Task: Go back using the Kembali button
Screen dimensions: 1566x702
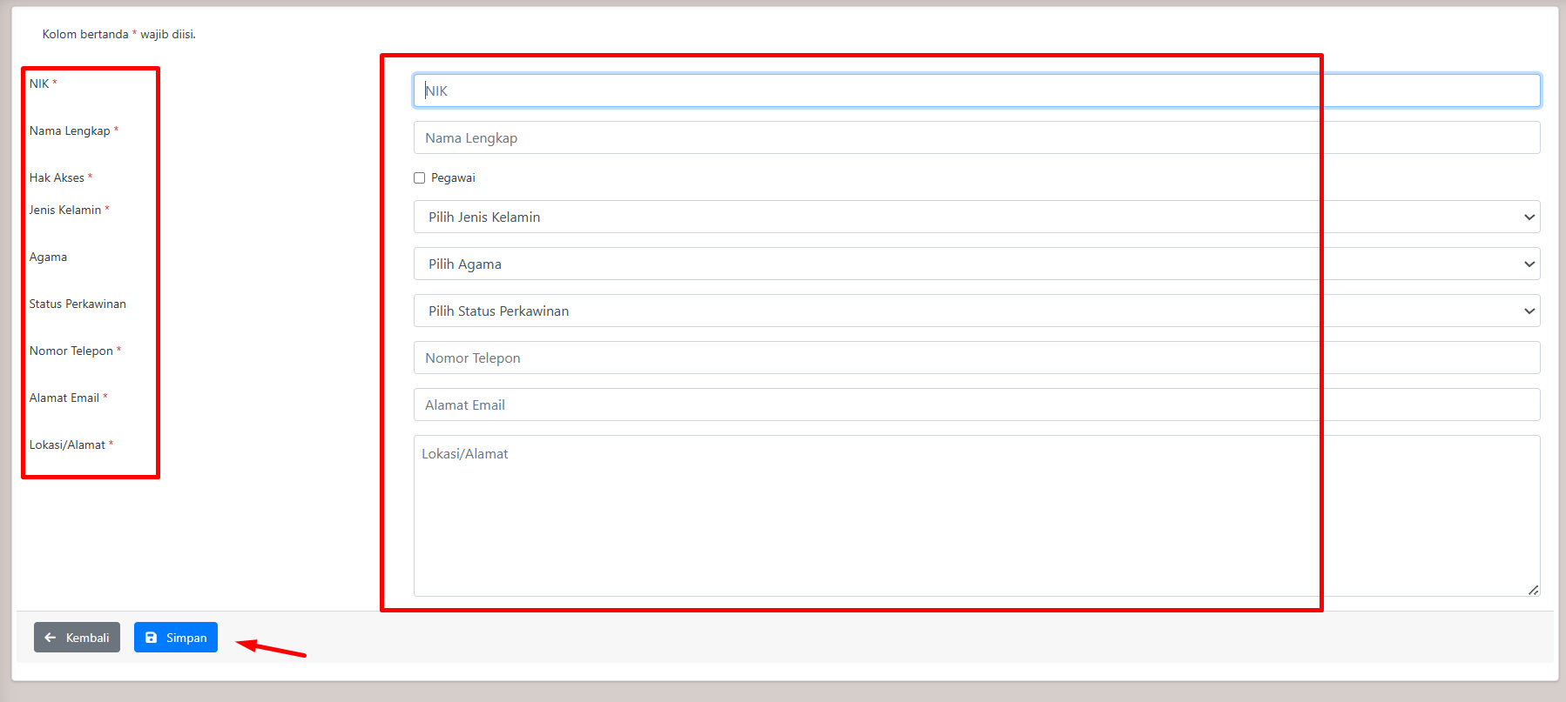Action: 78,638
